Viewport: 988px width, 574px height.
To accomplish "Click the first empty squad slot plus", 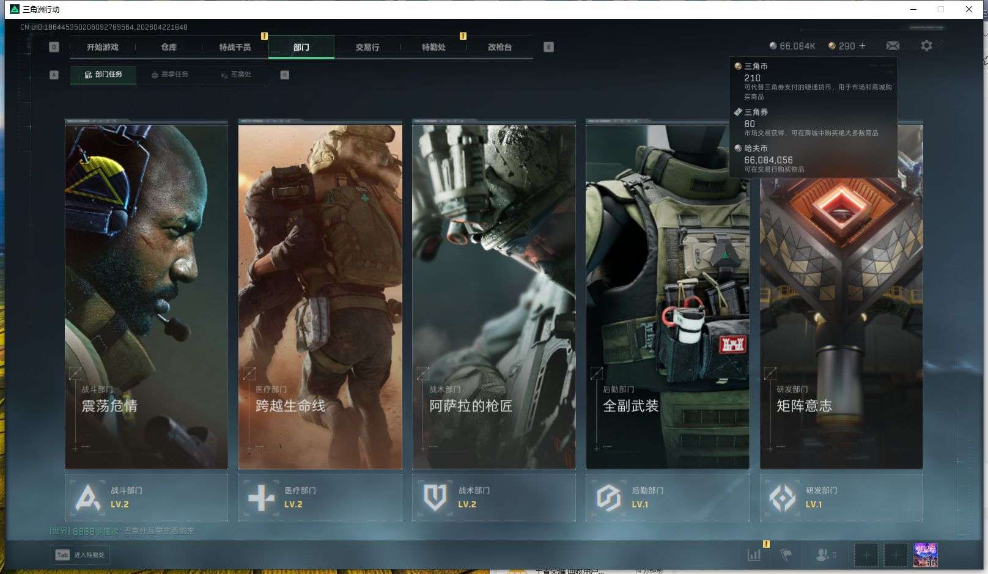I will click(x=866, y=555).
